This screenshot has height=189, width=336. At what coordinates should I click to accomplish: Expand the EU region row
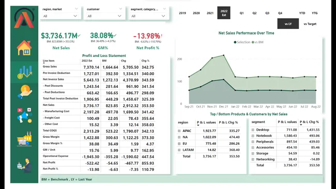(x=179, y=144)
